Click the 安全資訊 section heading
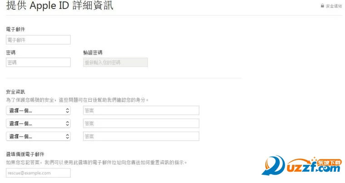Screen dimensions: 345x183 [x=15, y=92]
